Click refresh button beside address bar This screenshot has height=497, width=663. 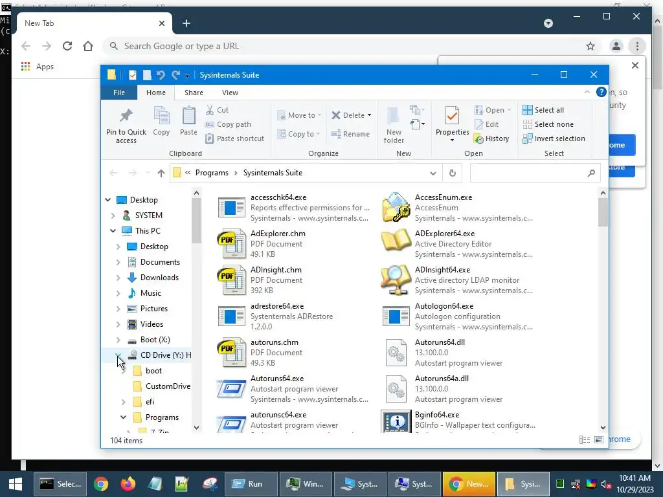(452, 173)
